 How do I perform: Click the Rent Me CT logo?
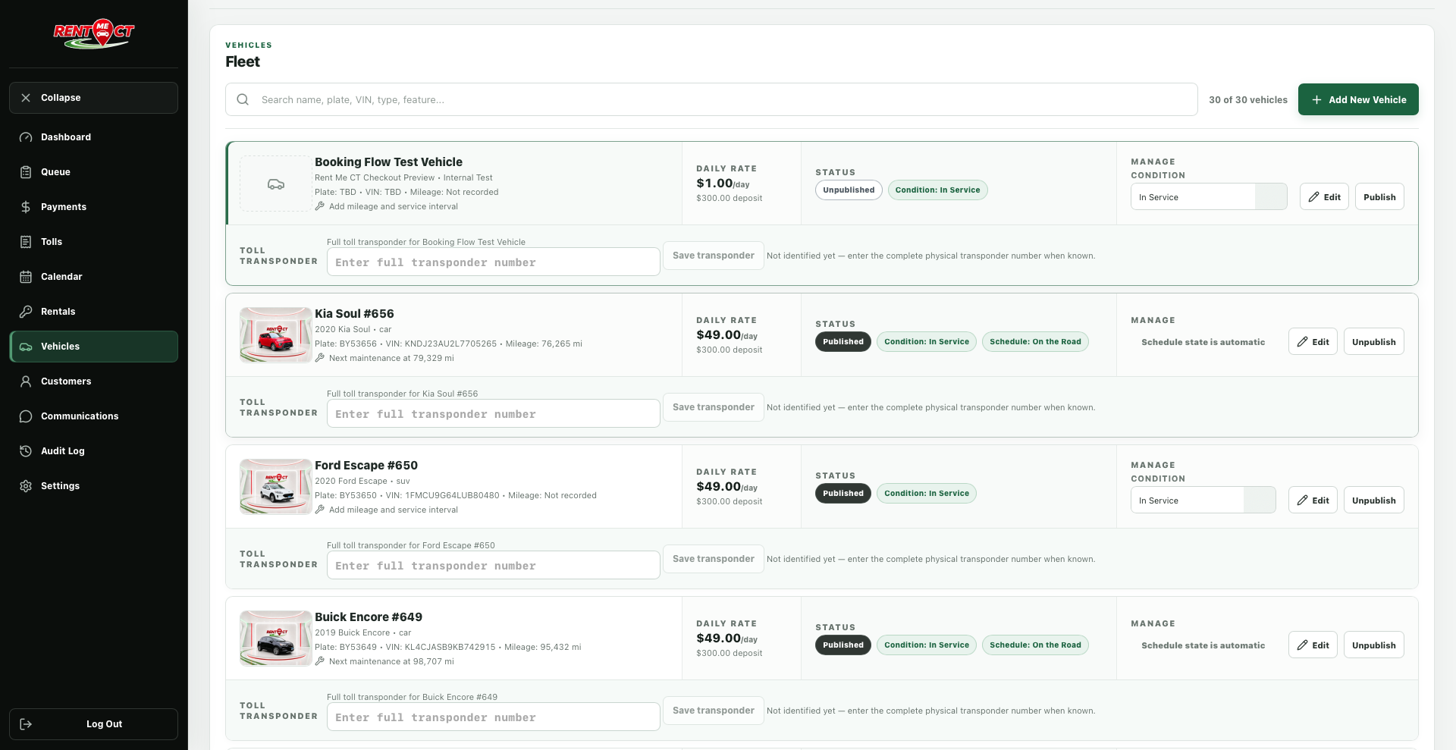coord(94,34)
